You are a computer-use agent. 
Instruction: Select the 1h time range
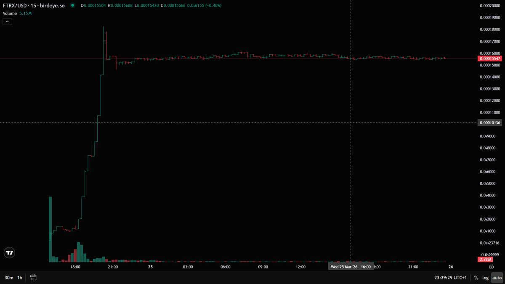(x=20, y=278)
